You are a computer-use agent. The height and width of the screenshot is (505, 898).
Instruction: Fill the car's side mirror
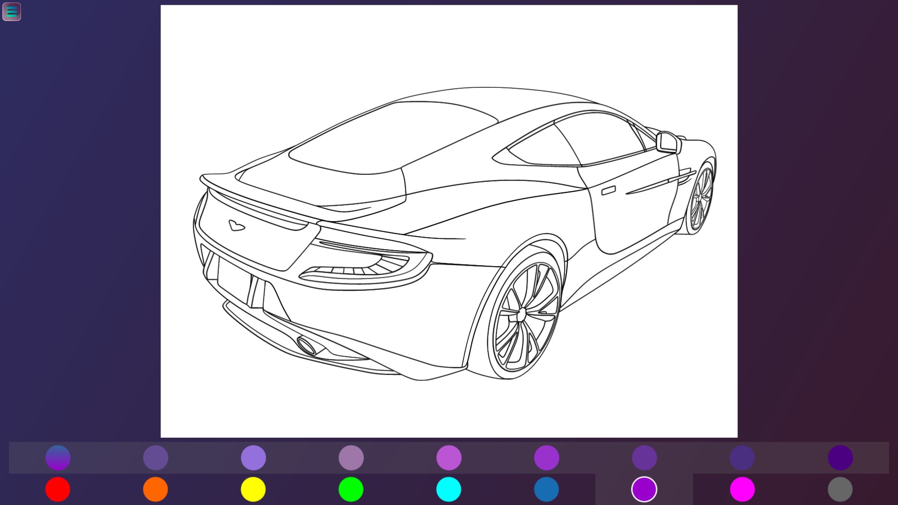point(669,143)
